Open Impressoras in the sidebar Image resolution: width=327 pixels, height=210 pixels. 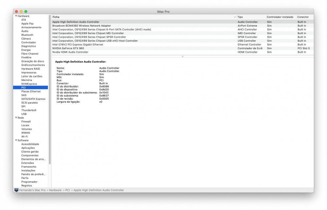tap(29, 72)
